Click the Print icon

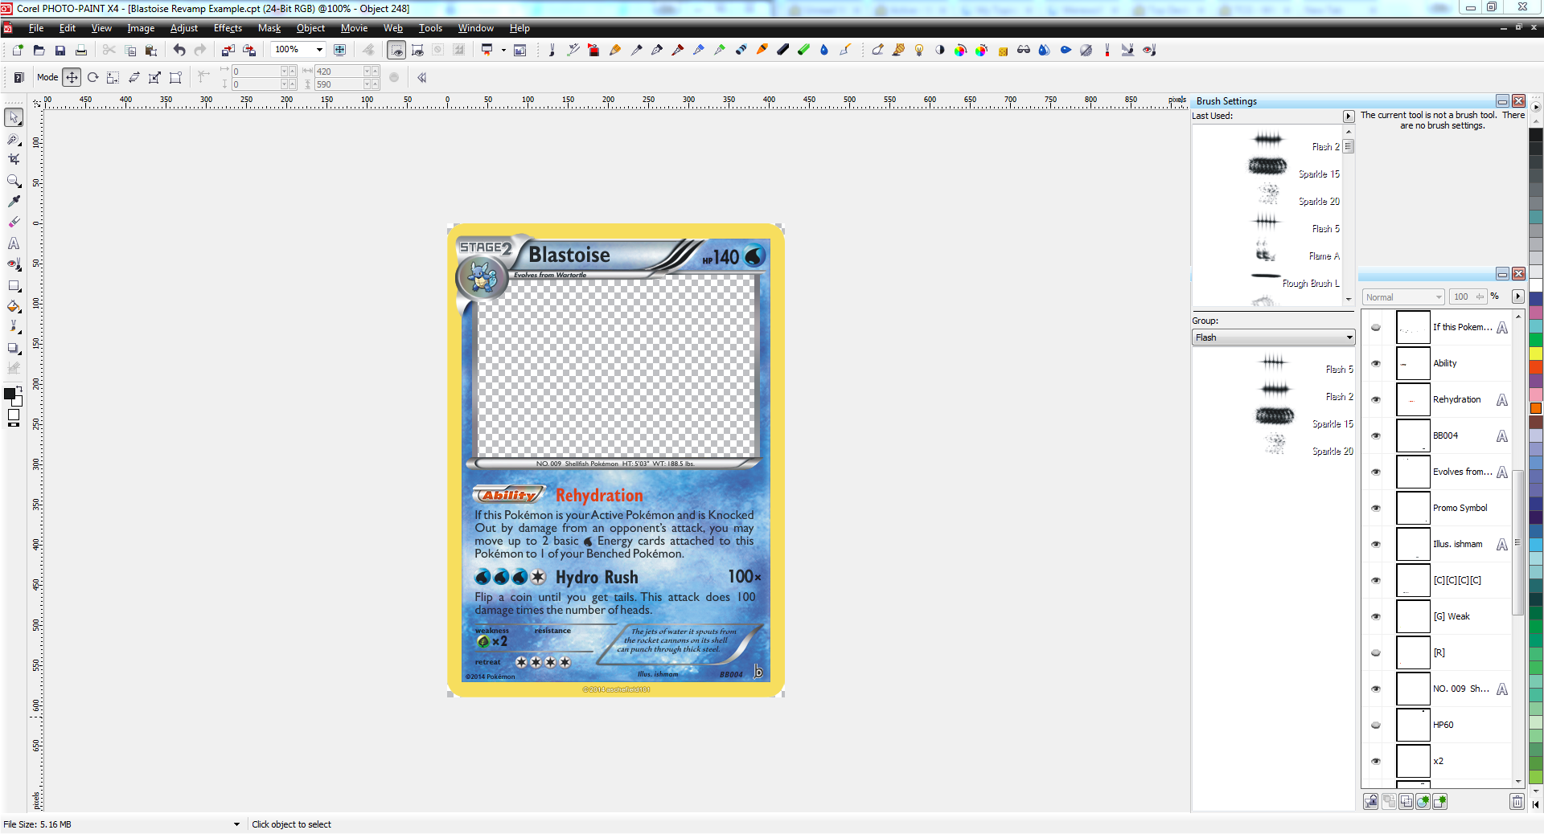coord(80,50)
